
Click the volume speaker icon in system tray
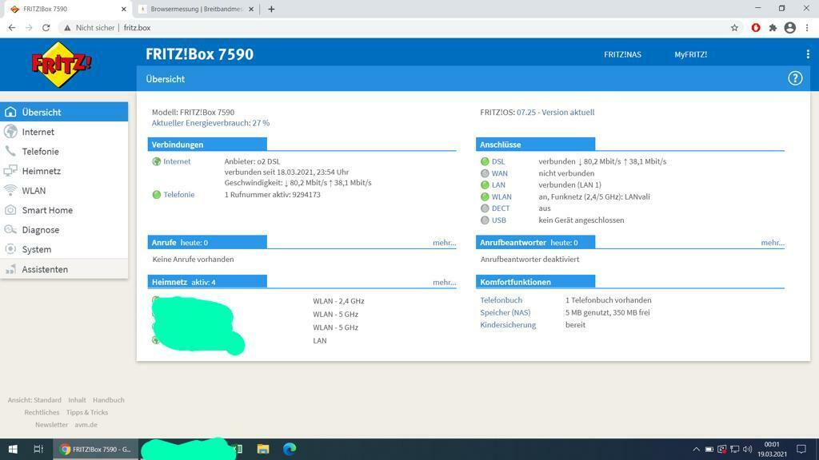tap(748, 449)
